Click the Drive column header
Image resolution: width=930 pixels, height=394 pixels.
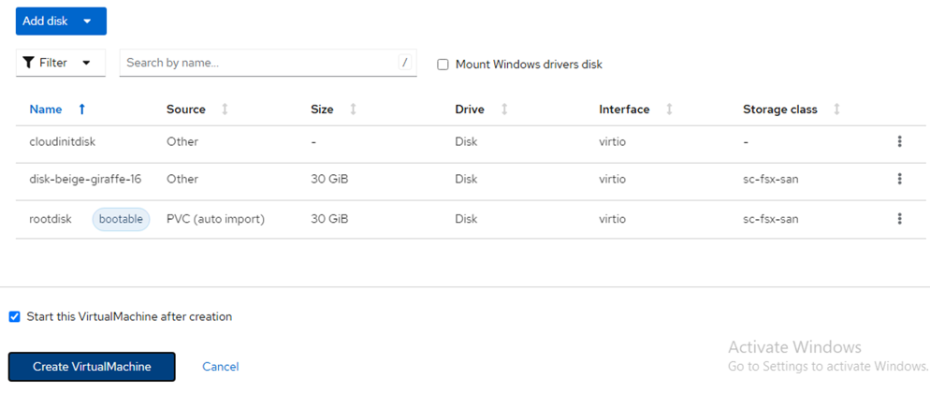(x=470, y=109)
